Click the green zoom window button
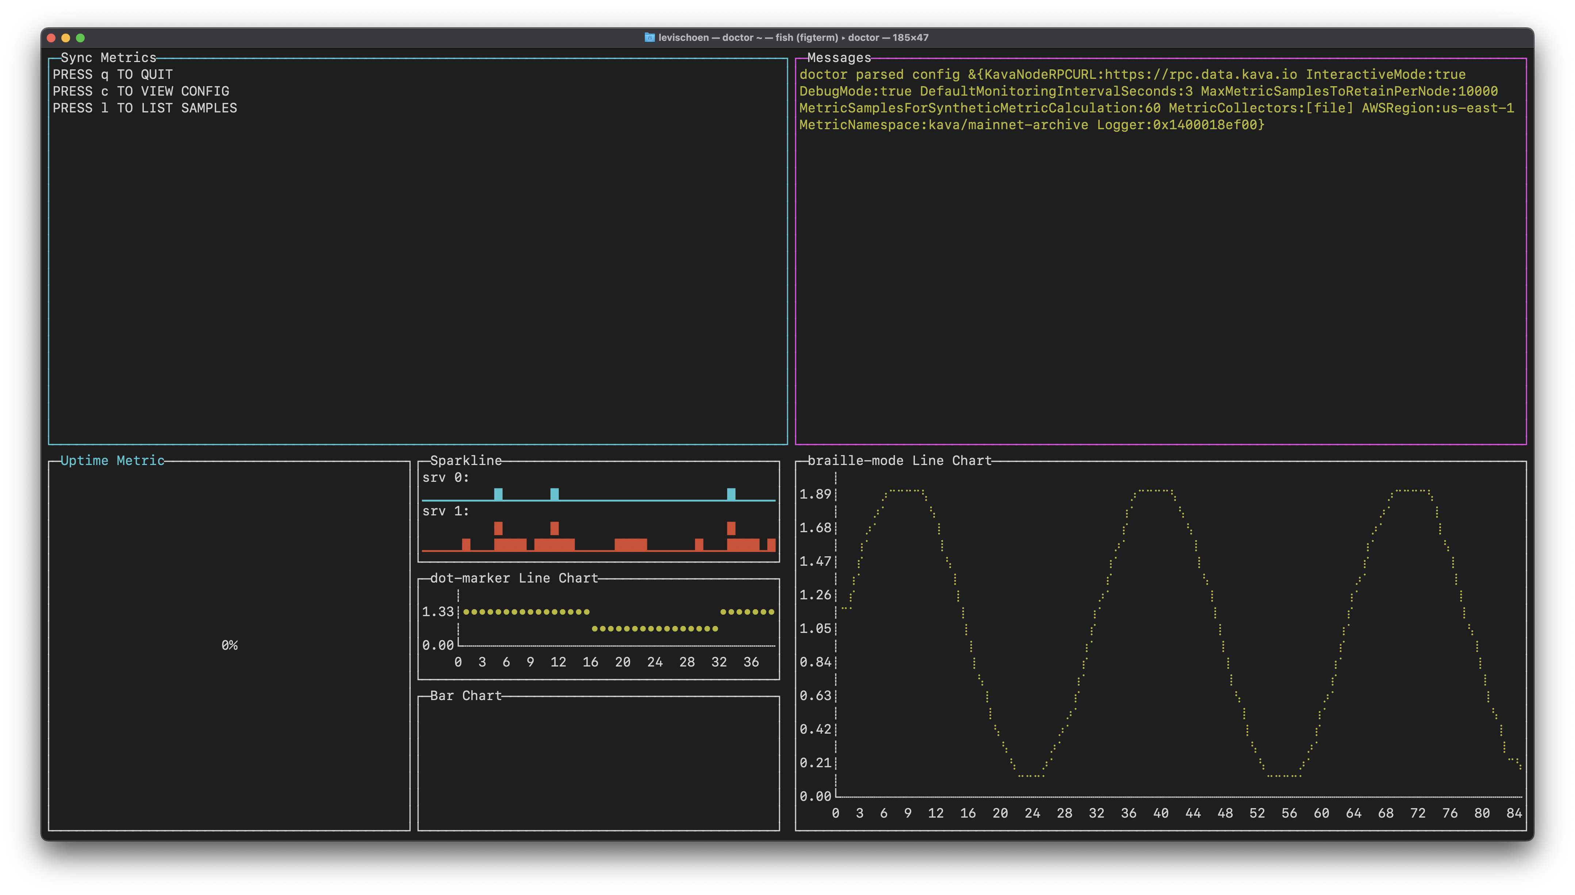This screenshot has height=895, width=1575. pyautogui.click(x=80, y=38)
